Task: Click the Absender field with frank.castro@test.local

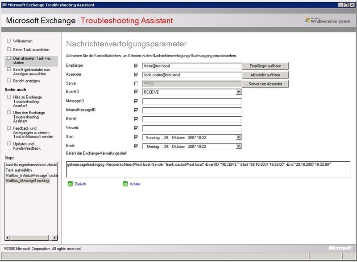Action: pos(192,75)
